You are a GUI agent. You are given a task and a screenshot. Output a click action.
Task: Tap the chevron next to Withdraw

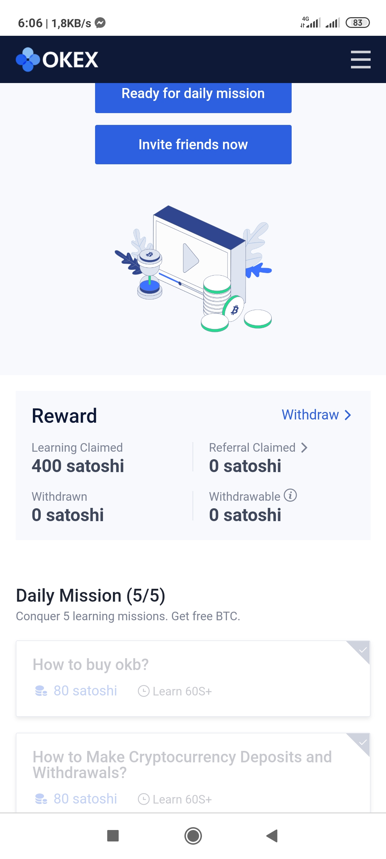click(348, 415)
